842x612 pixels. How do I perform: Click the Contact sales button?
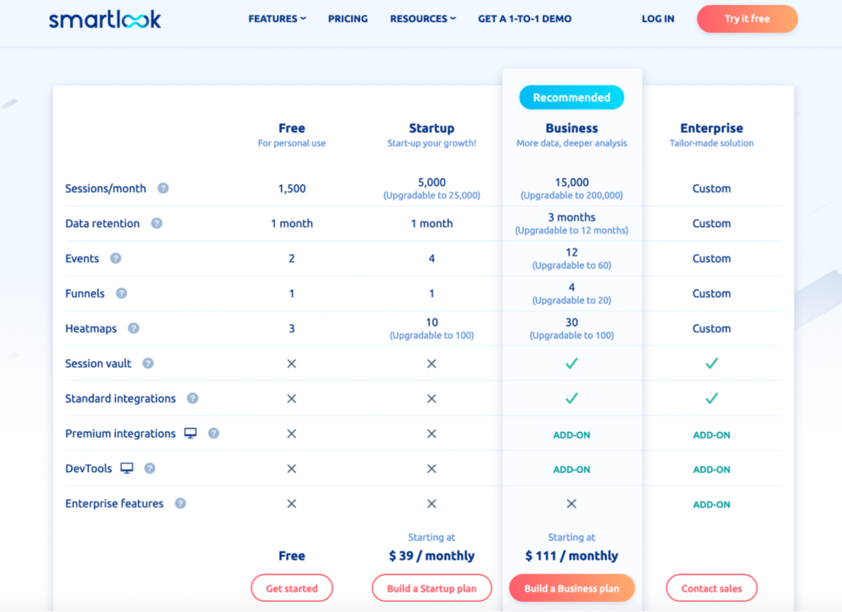[x=711, y=588]
